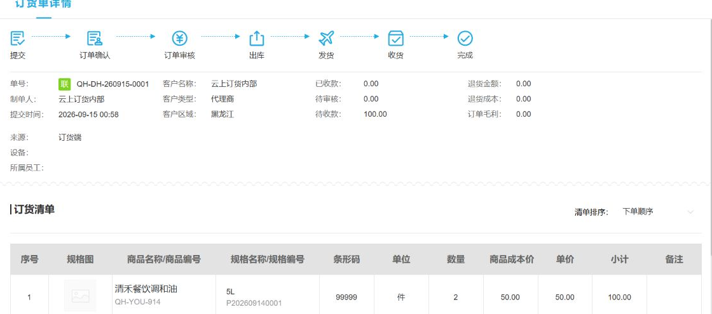712x314 pixels.
Task: Switch to the 订货单详情 tab
Action: (x=44, y=4)
